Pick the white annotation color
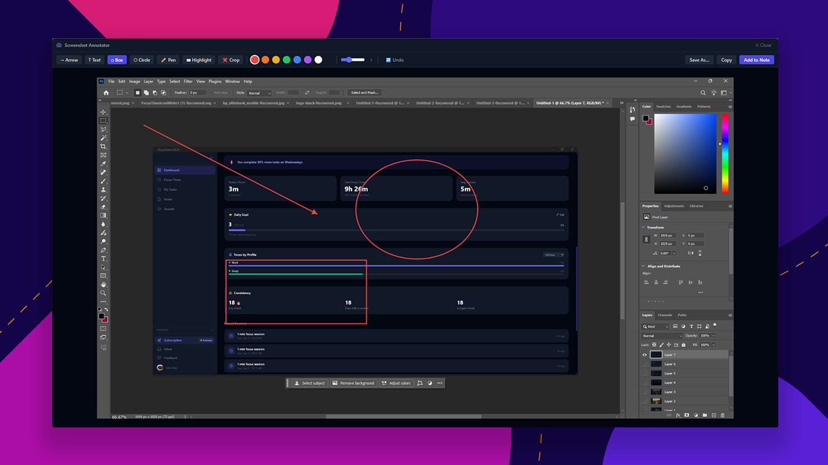828x465 pixels. pos(318,60)
